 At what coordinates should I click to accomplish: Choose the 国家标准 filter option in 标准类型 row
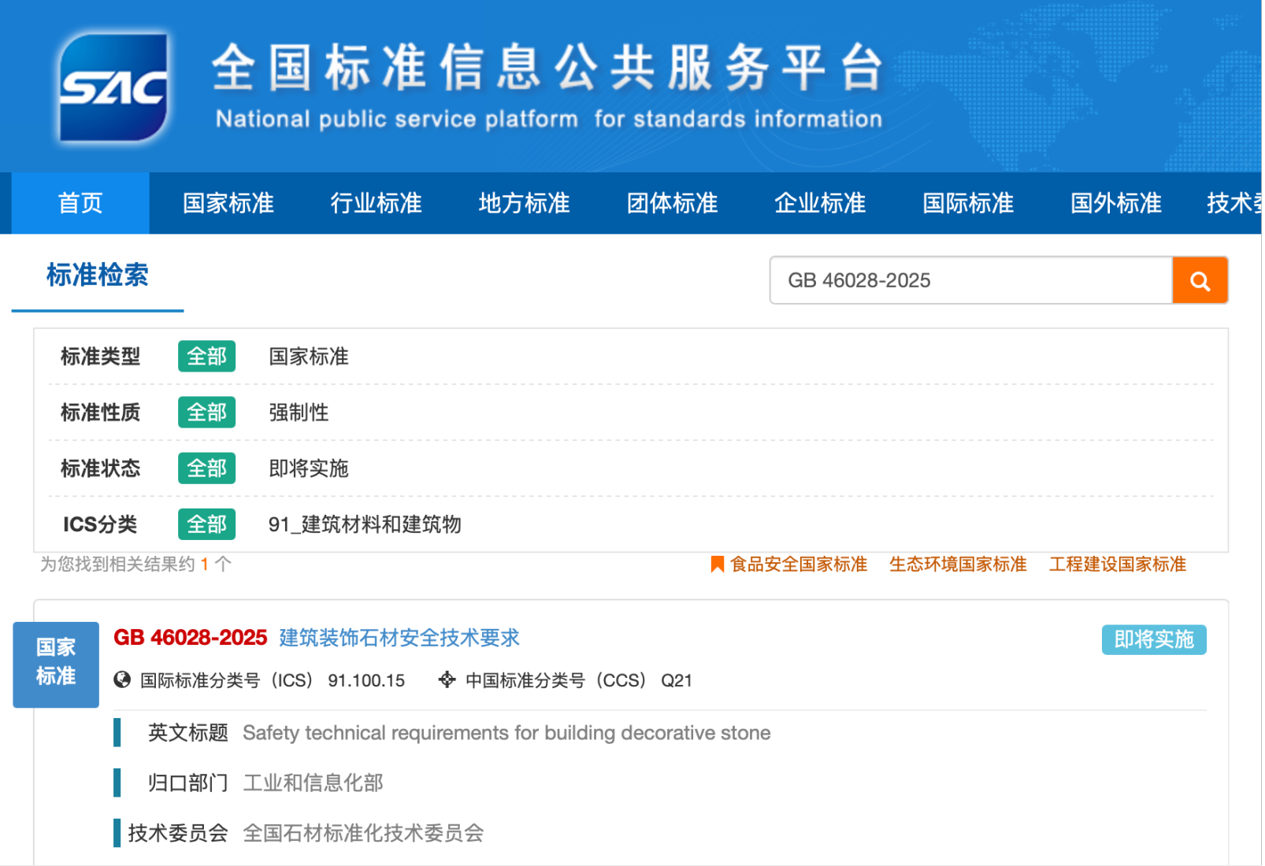[x=309, y=357]
